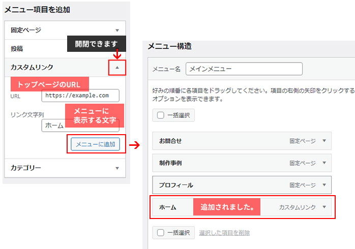Expand options arrow for プロフィール item
Image resolution: width=355 pixels, height=249 pixels.
coord(324,185)
